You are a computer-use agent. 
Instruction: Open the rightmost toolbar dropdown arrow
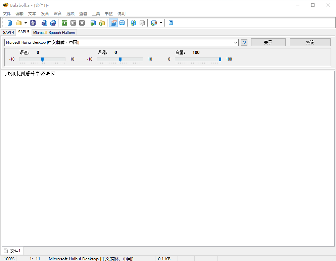(x=160, y=23)
